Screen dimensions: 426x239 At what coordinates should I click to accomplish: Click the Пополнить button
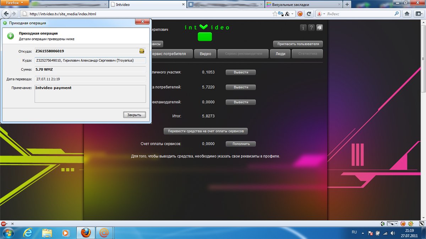241,144
